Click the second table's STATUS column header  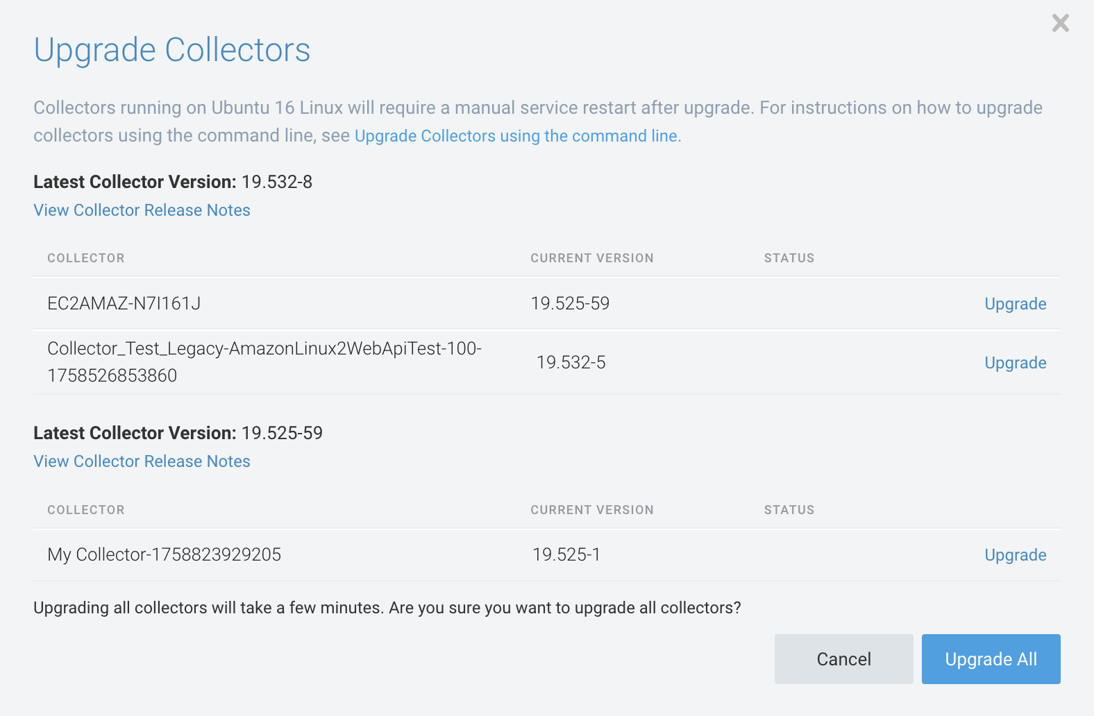click(789, 510)
